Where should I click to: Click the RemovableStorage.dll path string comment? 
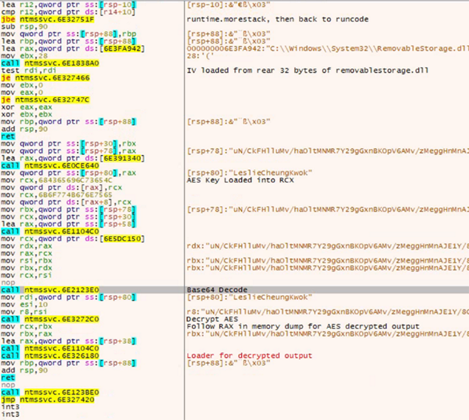coord(328,49)
